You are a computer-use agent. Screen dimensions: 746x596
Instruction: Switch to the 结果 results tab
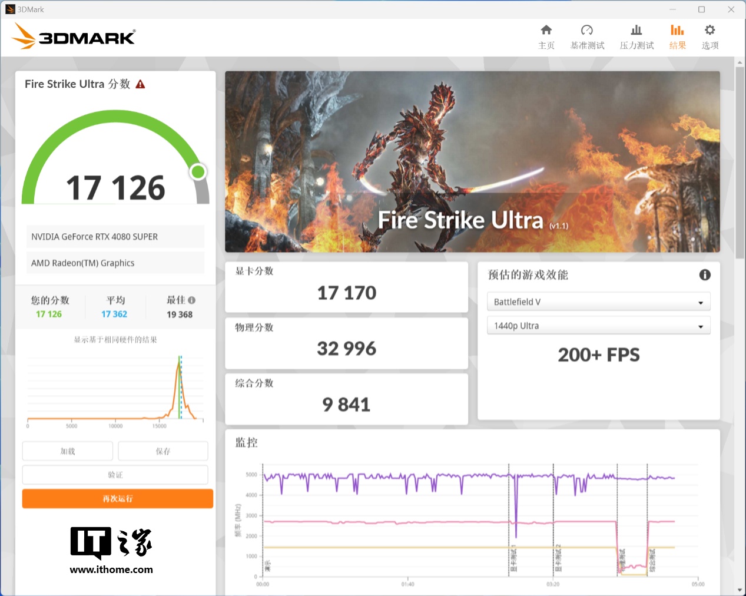point(677,37)
